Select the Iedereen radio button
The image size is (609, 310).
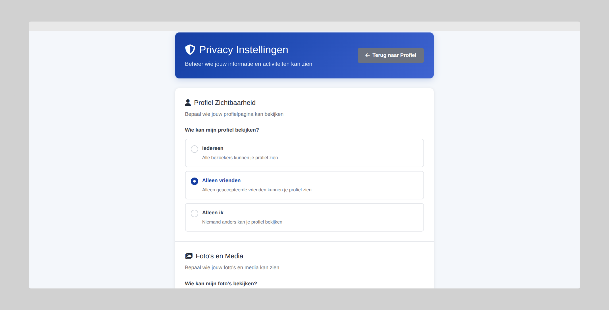[194, 149]
